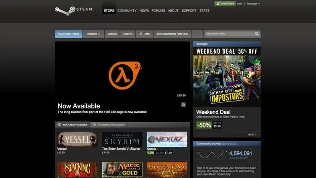
Task: Expand the Genres dropdown
Action: point(93,34)
